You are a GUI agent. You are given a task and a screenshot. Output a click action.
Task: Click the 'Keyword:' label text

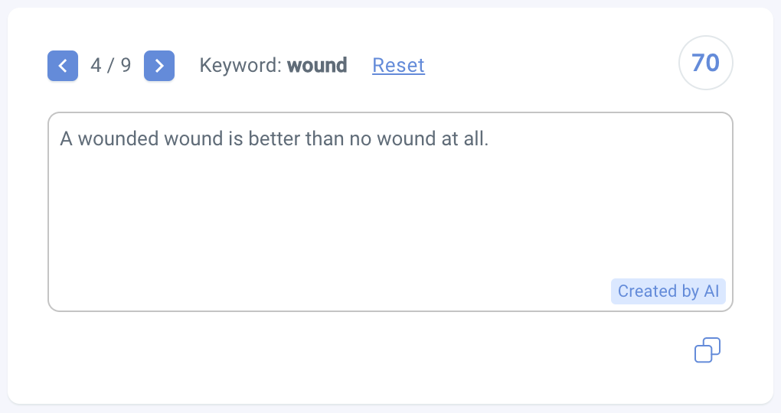pyautogui.click(x=241, y=65)
